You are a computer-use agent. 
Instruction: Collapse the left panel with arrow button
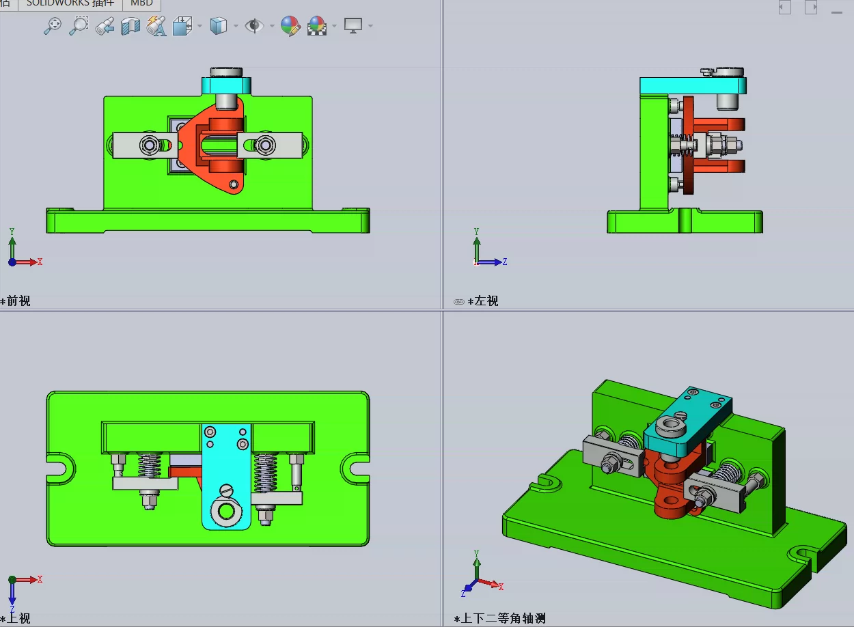tap(785, 8)
